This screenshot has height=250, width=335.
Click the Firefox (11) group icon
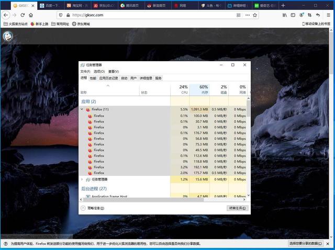click(88, 109)
